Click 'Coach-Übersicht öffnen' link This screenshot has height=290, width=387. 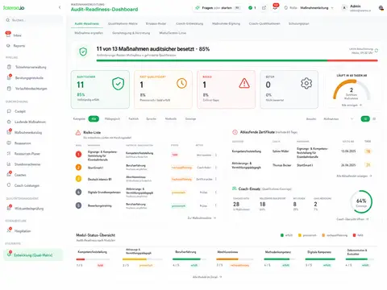(x=352, y=219)
